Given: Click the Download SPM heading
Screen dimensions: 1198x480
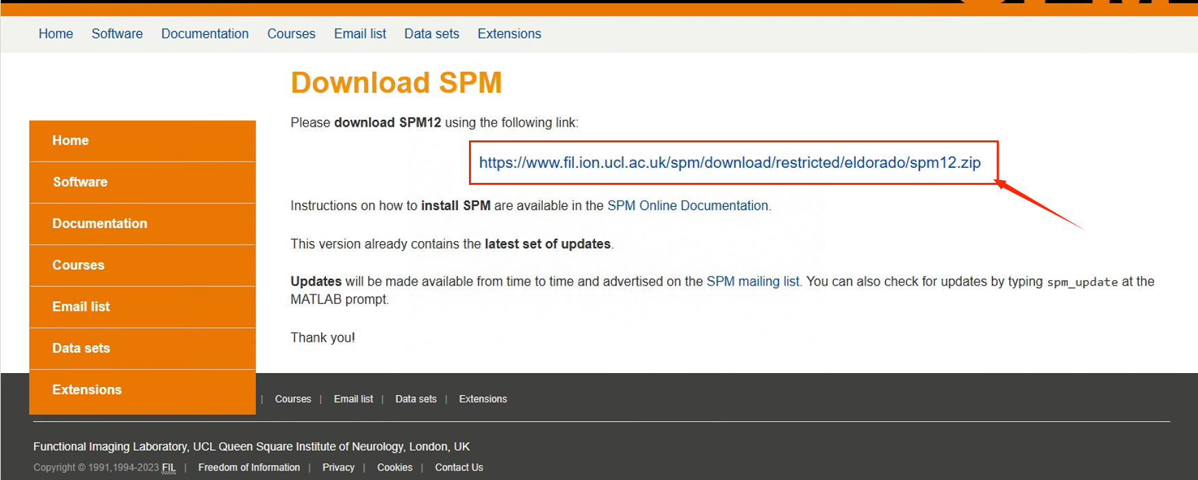Looking at the screenshot, I should pyautogui.click(x=396, y=83).
